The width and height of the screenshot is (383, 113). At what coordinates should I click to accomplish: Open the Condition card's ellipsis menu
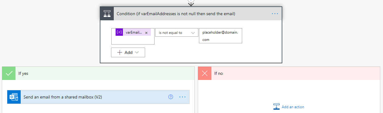click(275, 14)
